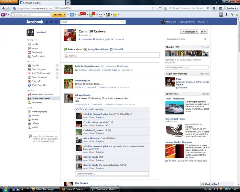Click the conectează-te chat link
The height and width of the screenshot is (192, 240).
(x=47, y=141)
